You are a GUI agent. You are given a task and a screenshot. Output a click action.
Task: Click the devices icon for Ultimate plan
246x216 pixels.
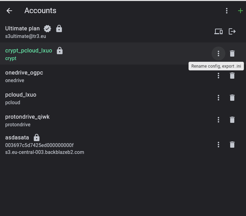click(218, 31)
